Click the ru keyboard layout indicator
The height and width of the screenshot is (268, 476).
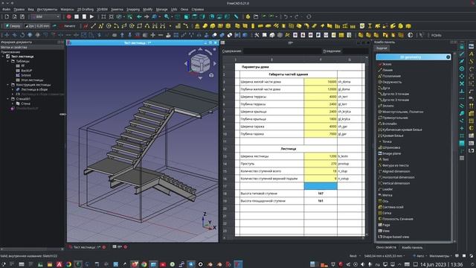pos(378,264)
